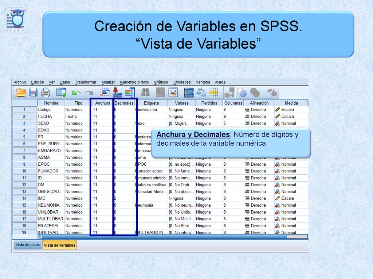Click the Go to case icon
373x279 pixels.
click(x=105, y=92)
